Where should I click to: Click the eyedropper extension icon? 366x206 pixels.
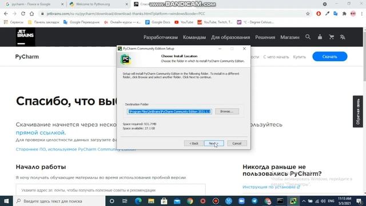point(327,14)
